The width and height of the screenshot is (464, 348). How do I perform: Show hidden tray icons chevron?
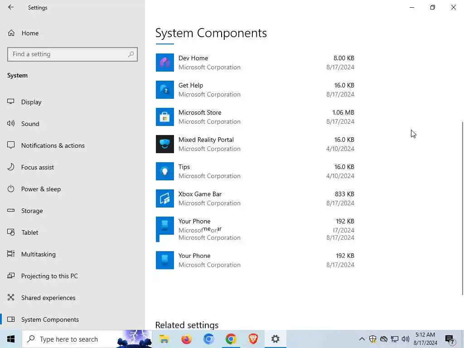coord(362,339)
